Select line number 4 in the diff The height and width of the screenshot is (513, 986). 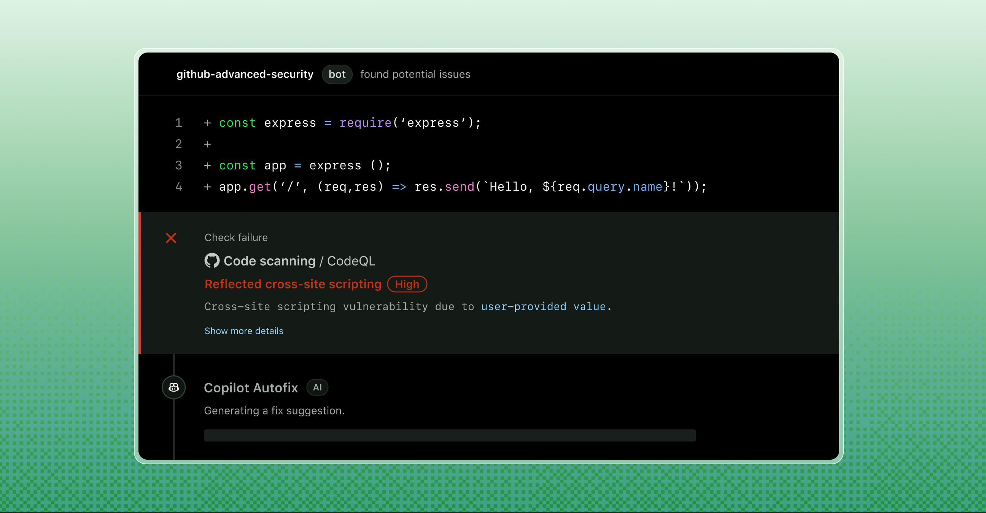(178, 187)
